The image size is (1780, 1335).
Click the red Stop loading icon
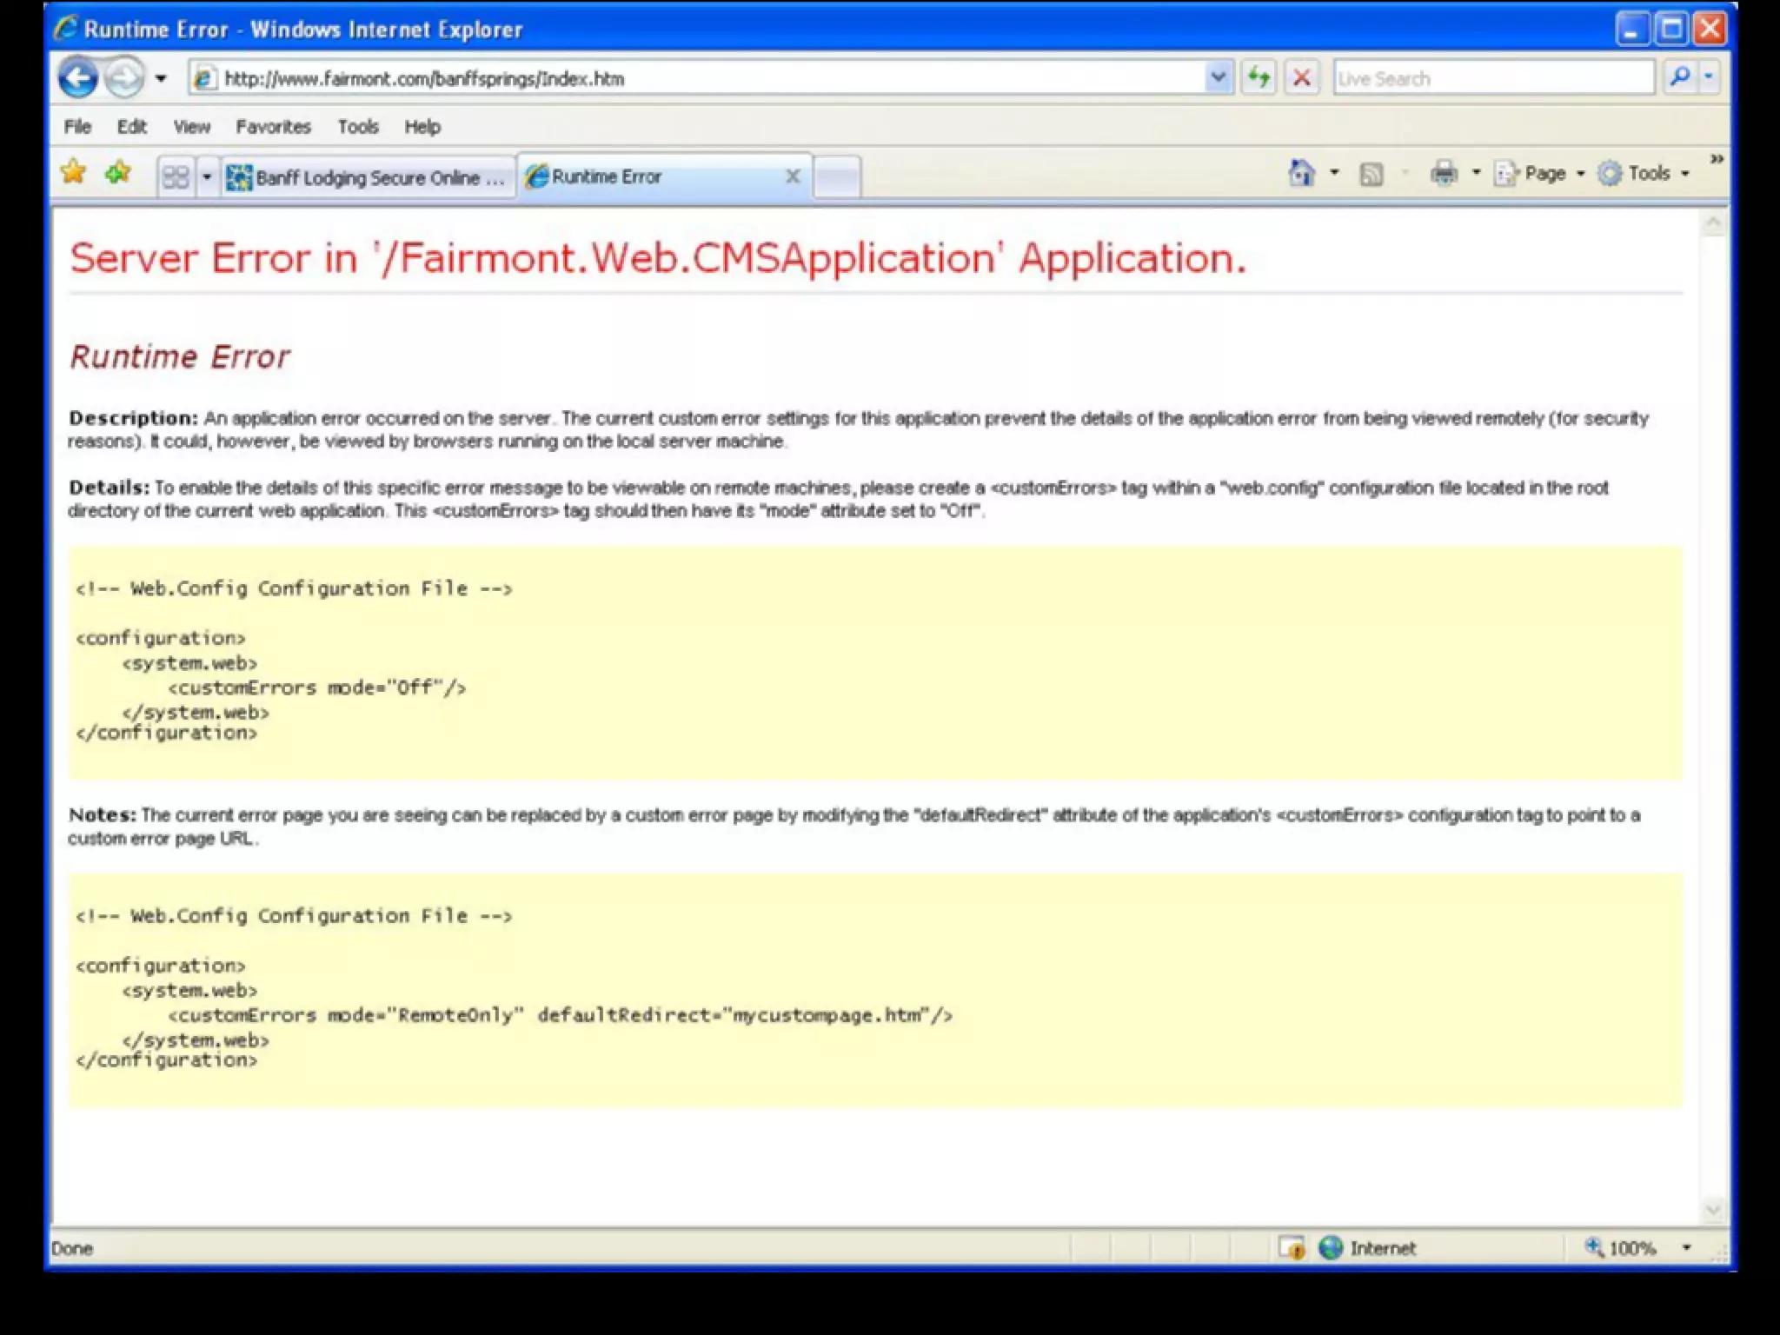click(x=1301, y=78)
